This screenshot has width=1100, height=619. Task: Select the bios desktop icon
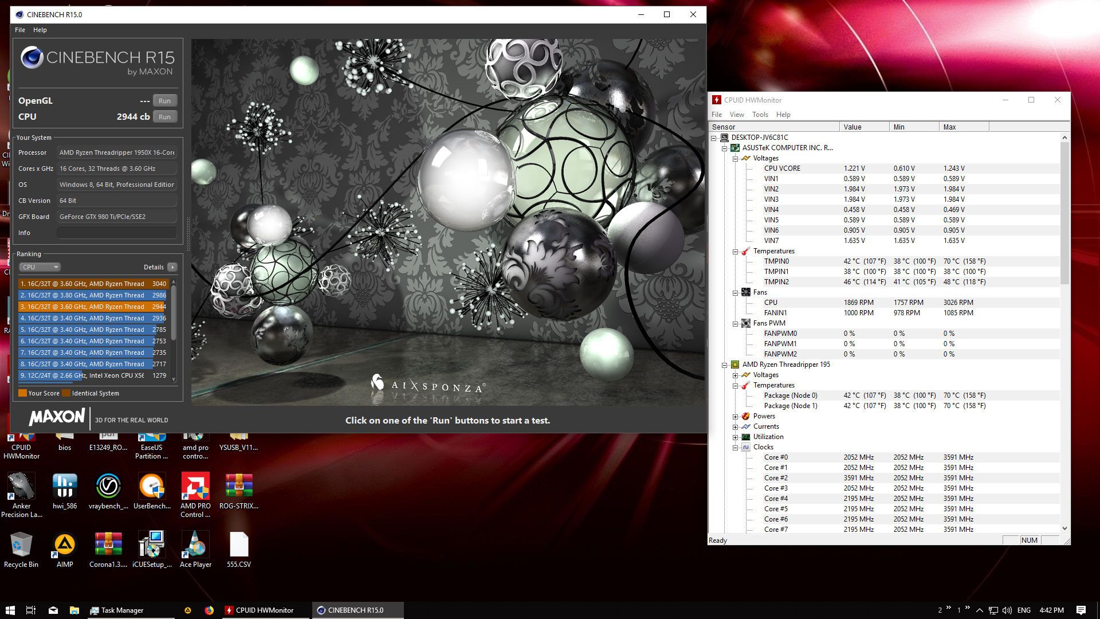coord(65,443)
